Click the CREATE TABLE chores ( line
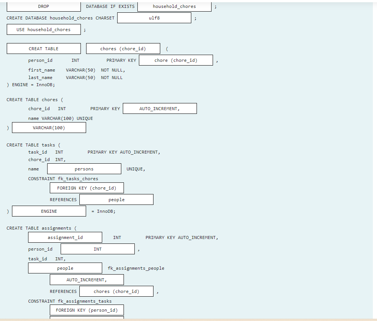377x321 pixels. point(35,100)
